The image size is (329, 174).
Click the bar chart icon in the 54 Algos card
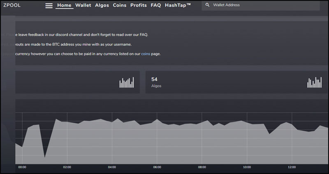[x=315, y=82]
